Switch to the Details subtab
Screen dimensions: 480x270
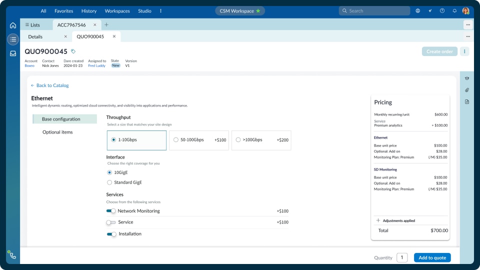[35, 36]
